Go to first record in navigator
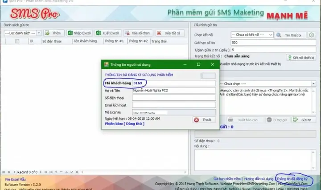Screen dimensions: 321x190 [x=4, y=172]
